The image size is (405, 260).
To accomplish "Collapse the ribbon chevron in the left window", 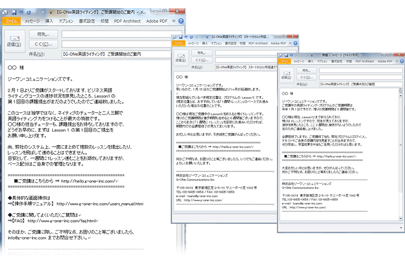I will click(174, 21).
